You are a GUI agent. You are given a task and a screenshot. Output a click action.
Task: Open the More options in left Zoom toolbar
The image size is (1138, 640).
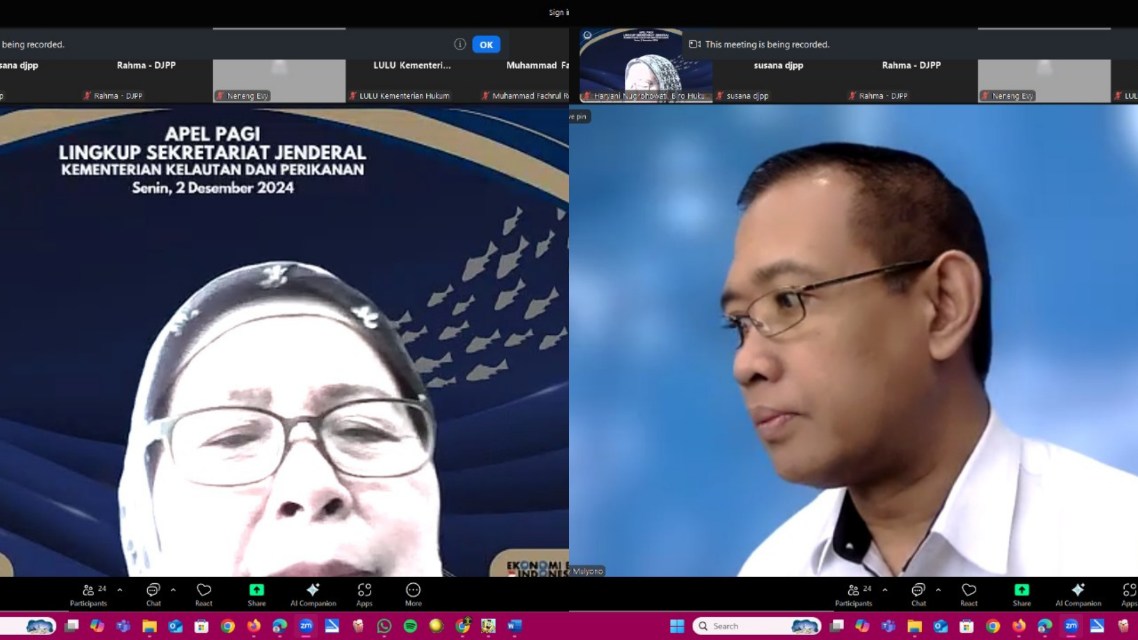(x=413, y=594)
